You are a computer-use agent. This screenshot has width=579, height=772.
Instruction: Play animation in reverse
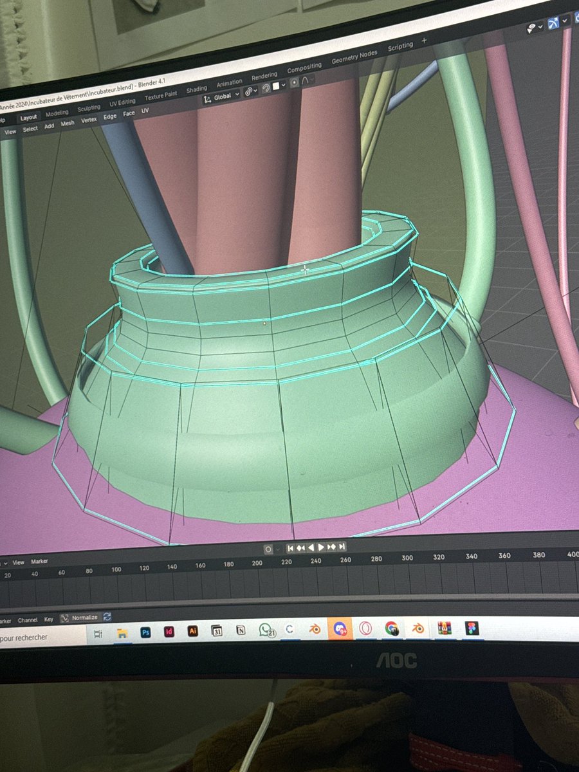click(311, 547)
